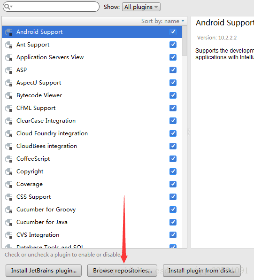The image size is (254, 280).
Task: Click the Application Servers View plugin icon
Action: point(9,57)
